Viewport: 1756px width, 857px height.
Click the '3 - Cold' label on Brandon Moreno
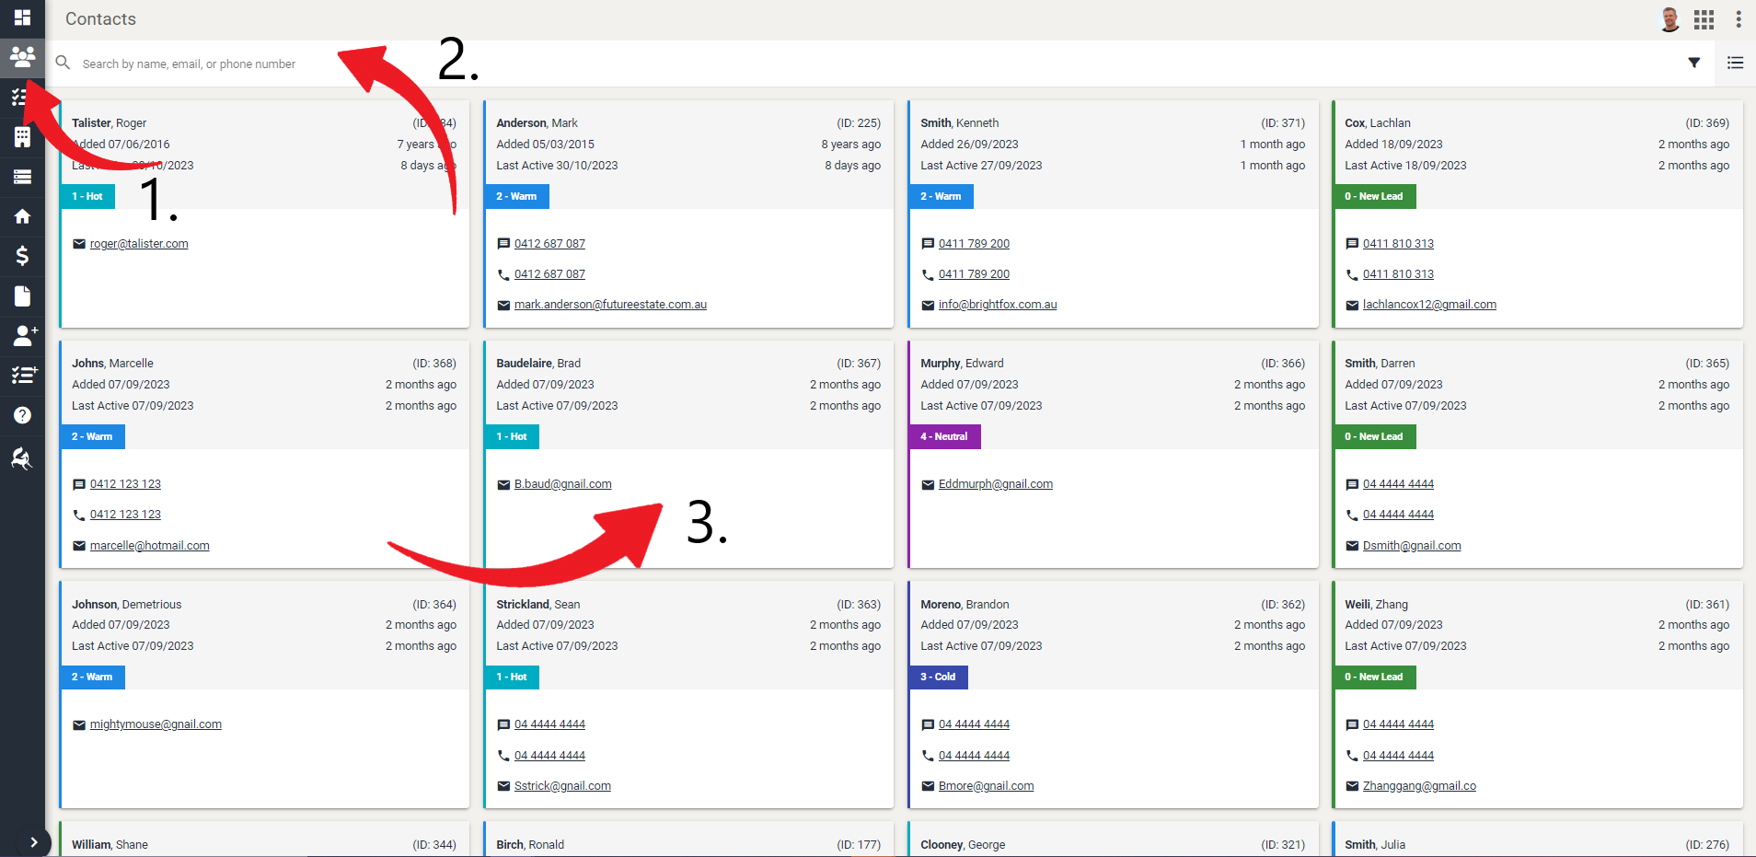coord(937,677)
